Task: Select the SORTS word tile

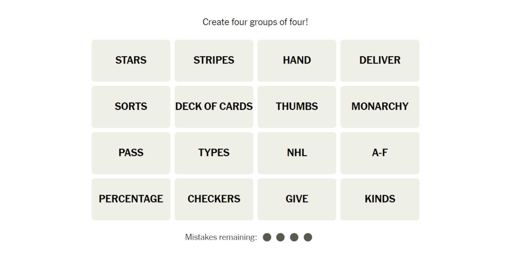Action: tap(131, 107)
